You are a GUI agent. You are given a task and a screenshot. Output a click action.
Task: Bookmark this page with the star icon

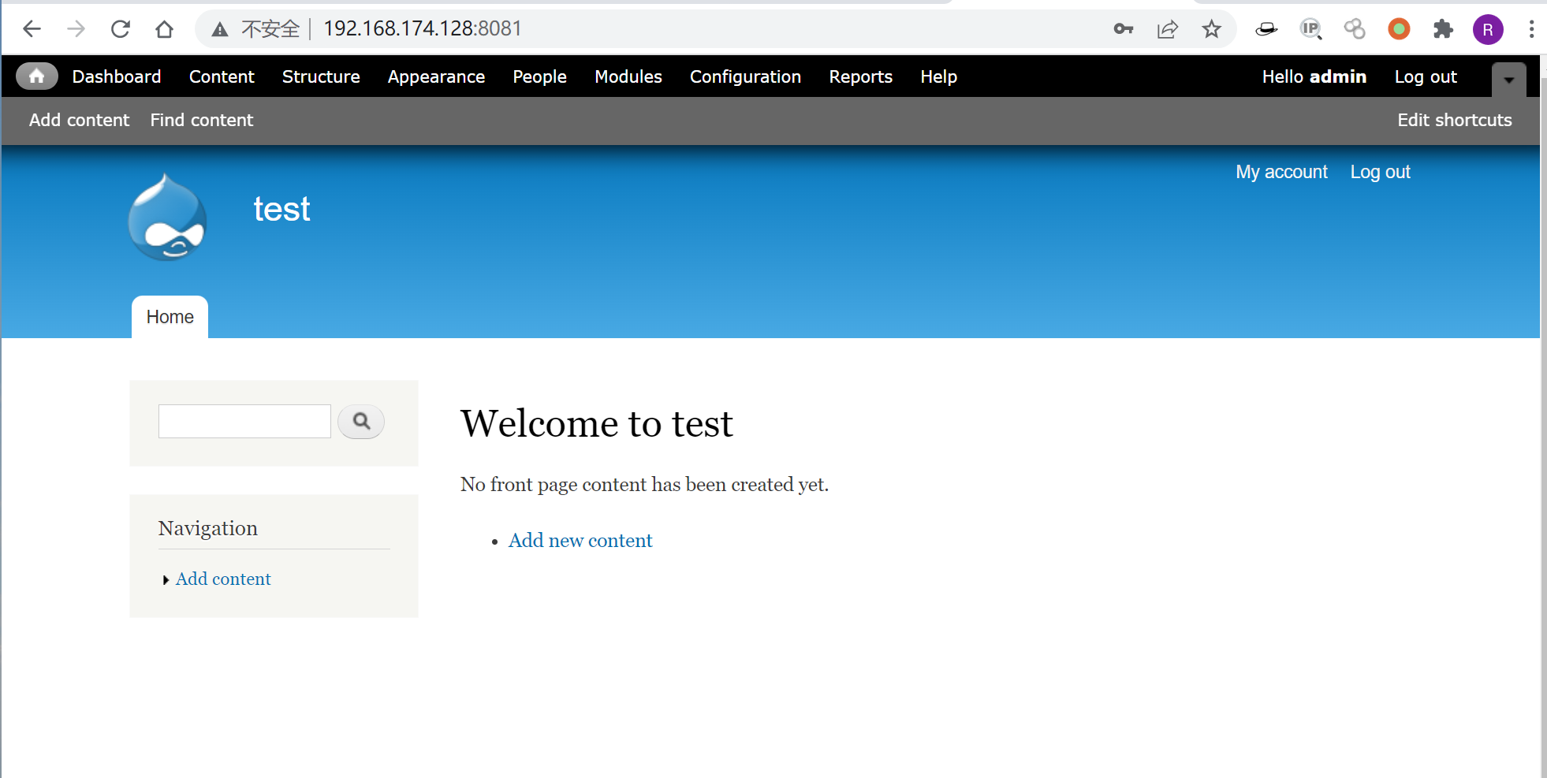pyautogui.click(x=1211, y=29)
